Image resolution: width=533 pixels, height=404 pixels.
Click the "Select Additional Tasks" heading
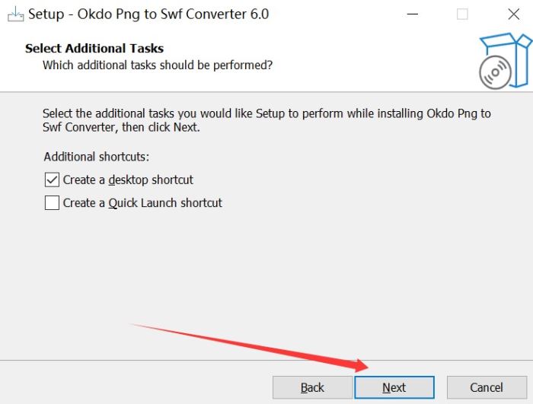[94, 49]
